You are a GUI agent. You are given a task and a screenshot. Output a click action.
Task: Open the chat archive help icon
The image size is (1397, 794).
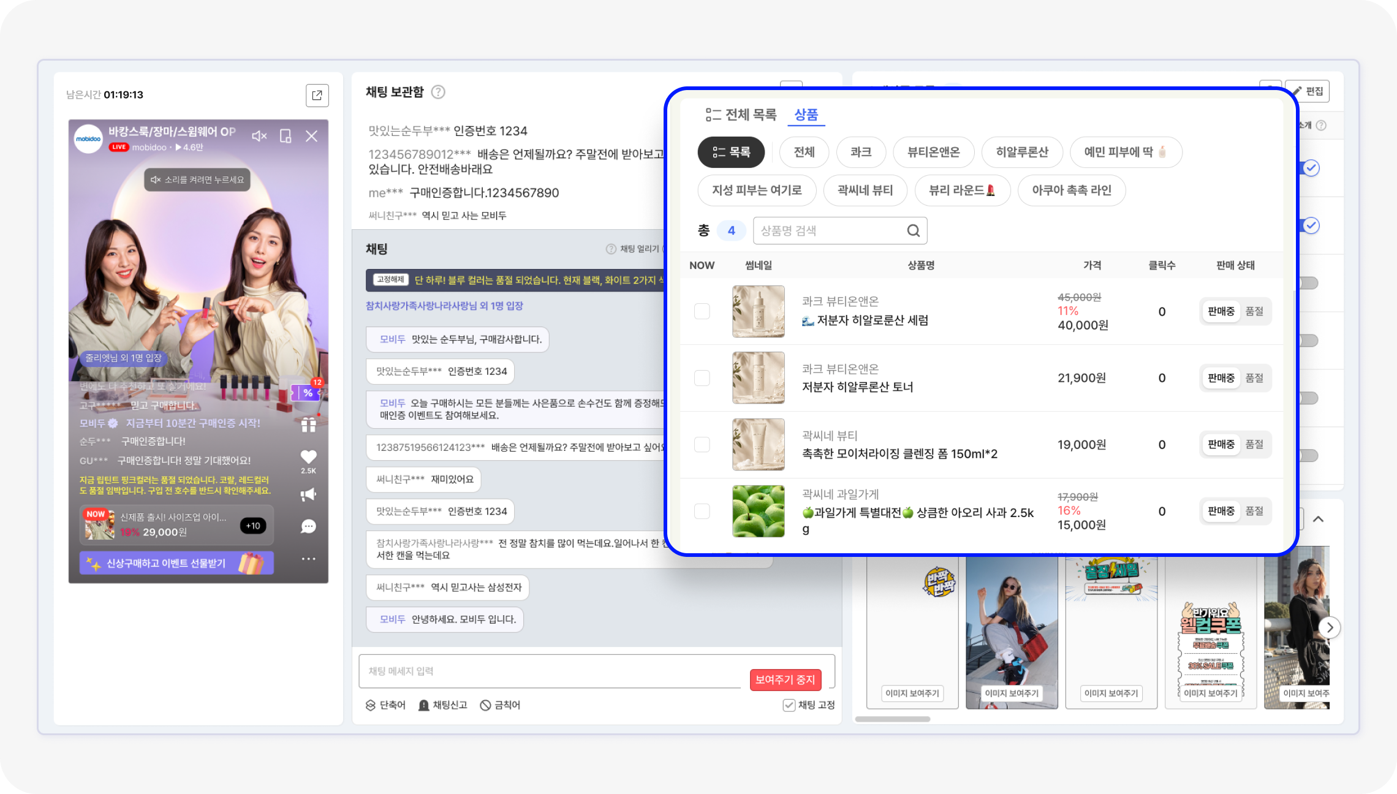point(438,92)
